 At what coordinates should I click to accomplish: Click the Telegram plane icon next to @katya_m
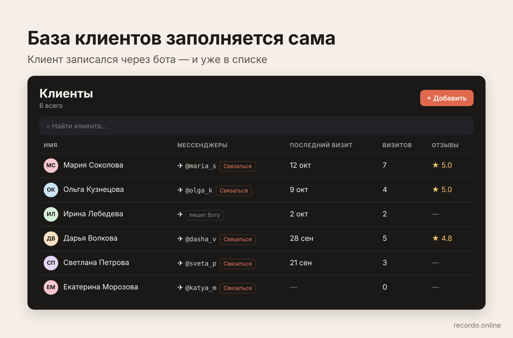tap(180, 288)
